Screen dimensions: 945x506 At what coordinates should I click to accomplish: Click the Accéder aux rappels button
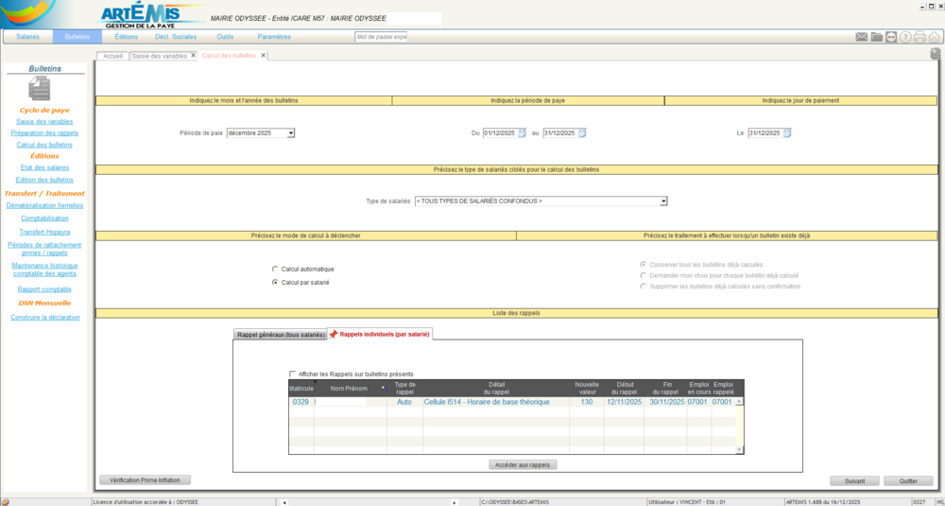pyautogui.click(x=523, y=464)
